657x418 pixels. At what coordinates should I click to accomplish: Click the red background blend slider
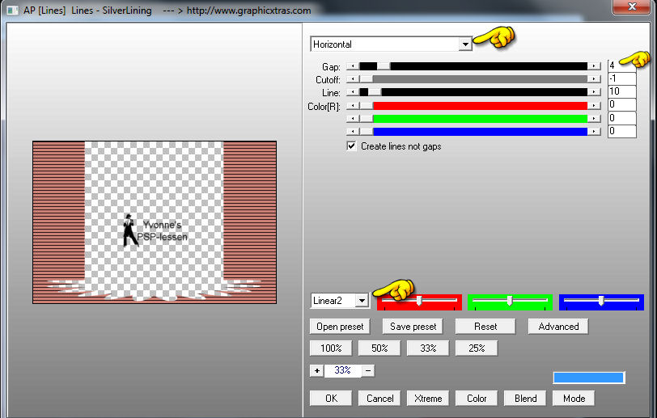[x=419, y=302]
